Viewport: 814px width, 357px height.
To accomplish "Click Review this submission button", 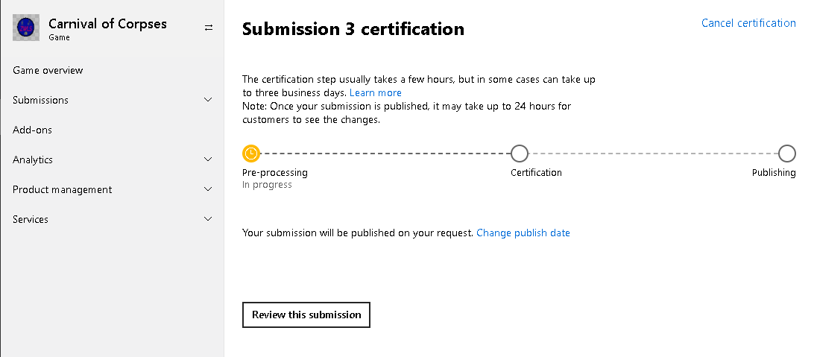I will coord(306,315).
